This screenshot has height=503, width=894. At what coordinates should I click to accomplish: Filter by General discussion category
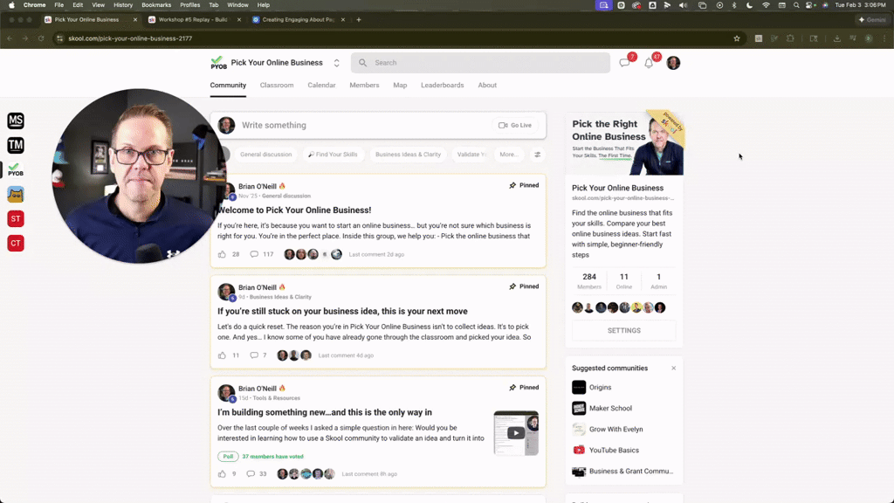click(x=265, y=154)
